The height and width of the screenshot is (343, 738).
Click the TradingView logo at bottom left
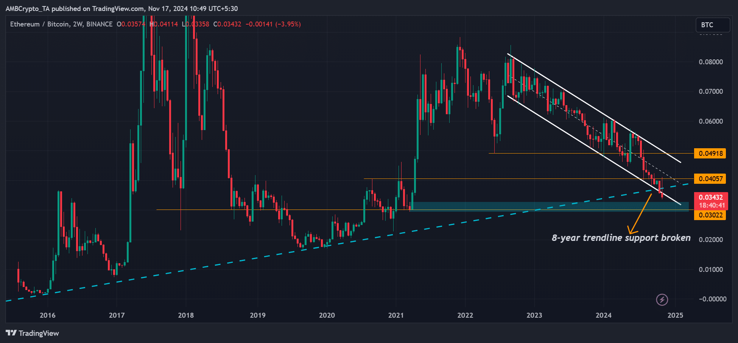(33, 333)
